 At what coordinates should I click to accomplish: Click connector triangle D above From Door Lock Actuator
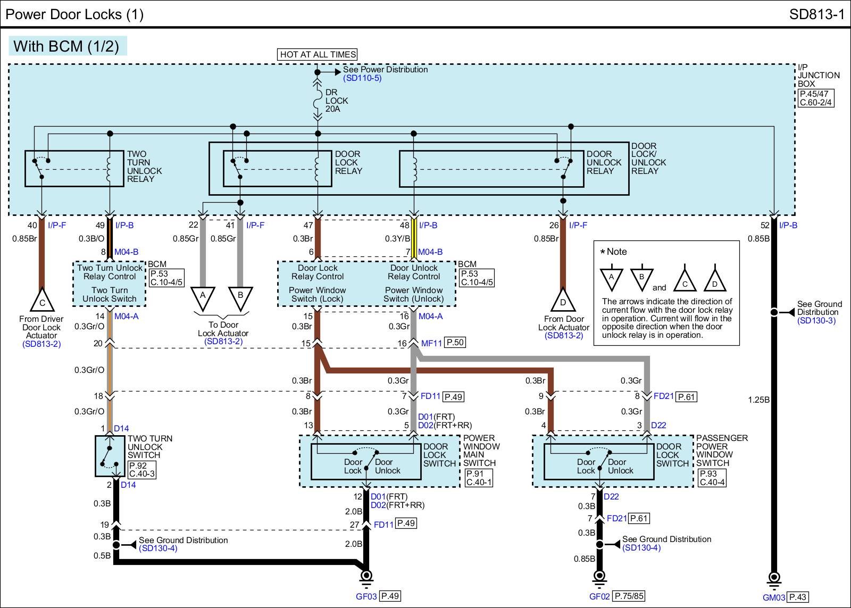tap(563, 301)
